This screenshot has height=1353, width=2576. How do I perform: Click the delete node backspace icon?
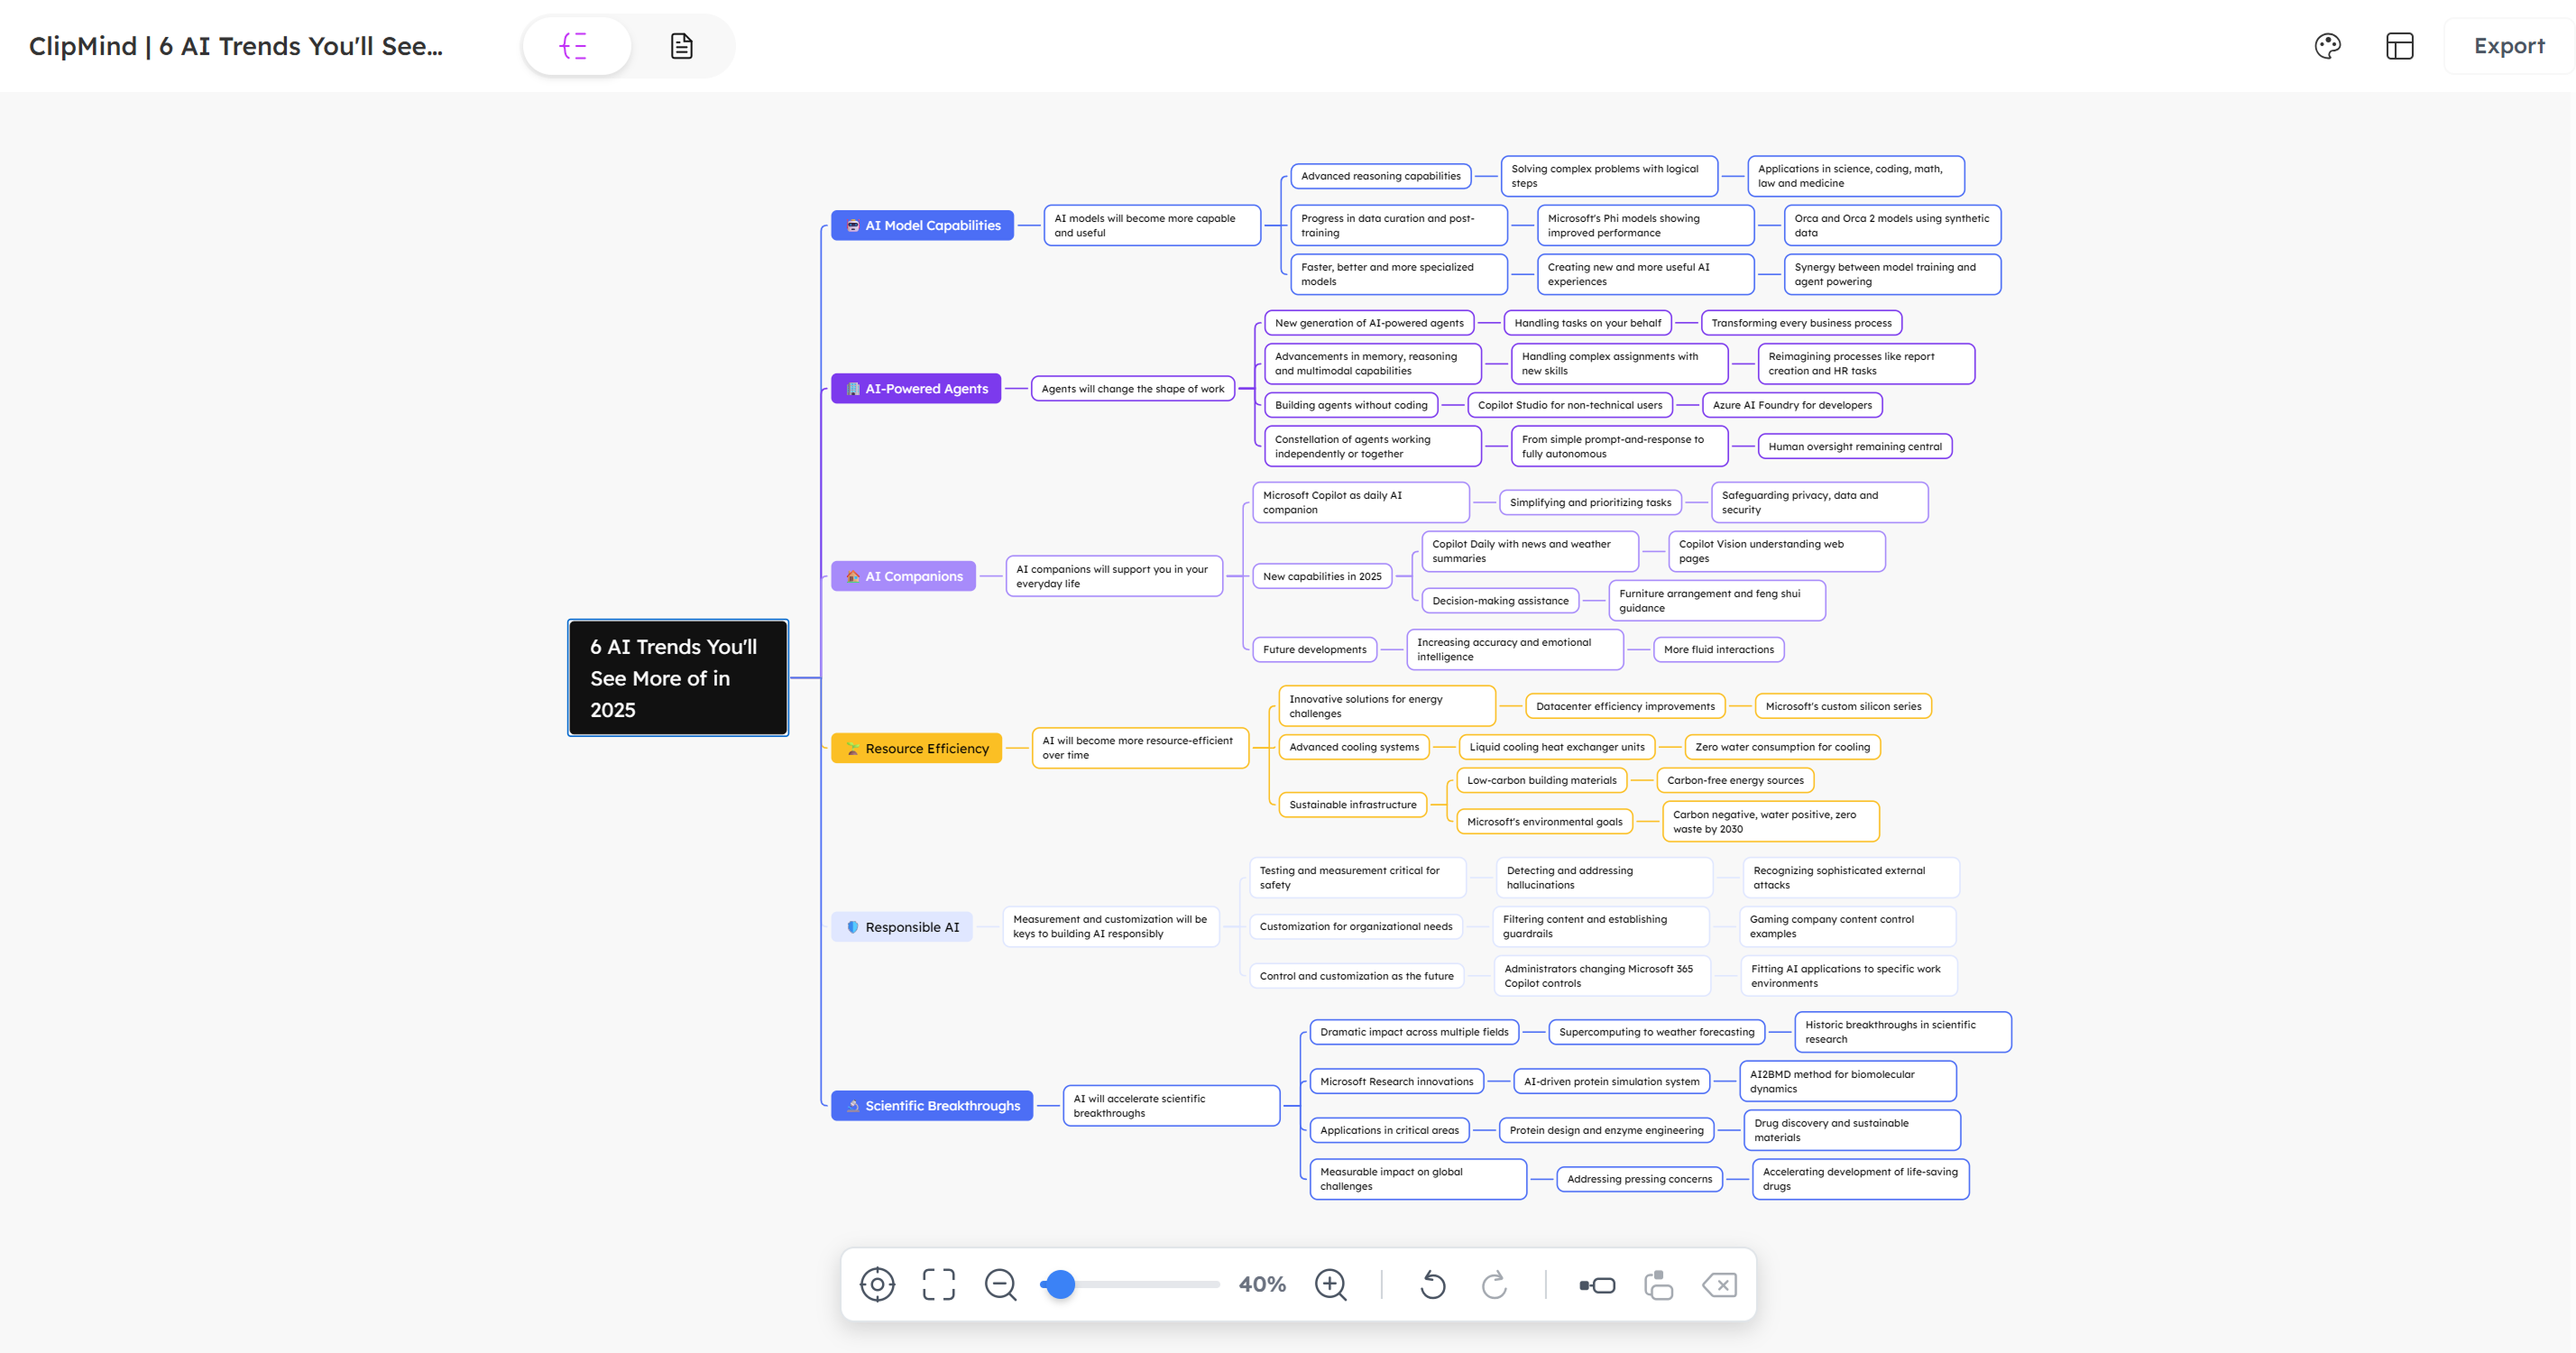point(1719,1284)
